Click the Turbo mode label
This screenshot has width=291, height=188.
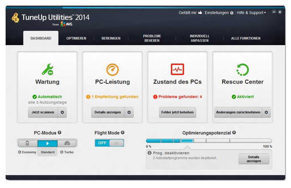pos(69,152)
